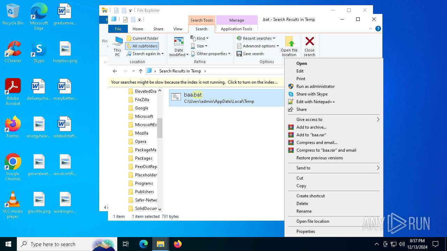Switch to View ribbon tab
The image size is (447, 251).
pos(178,29)
